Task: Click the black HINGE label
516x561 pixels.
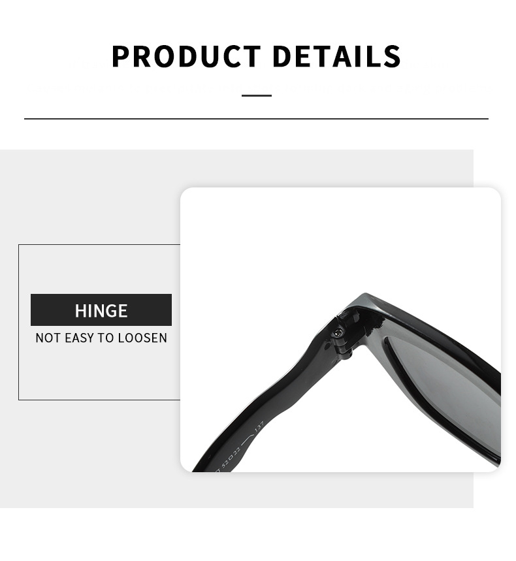Action: click(101, 310)
